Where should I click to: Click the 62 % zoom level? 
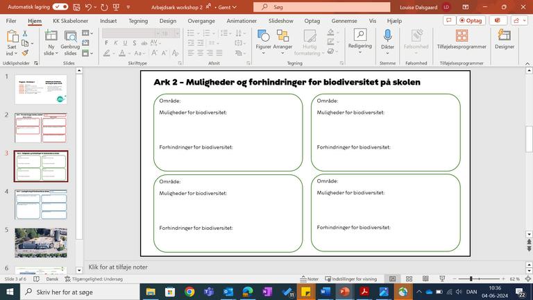(x=514, y=279)
